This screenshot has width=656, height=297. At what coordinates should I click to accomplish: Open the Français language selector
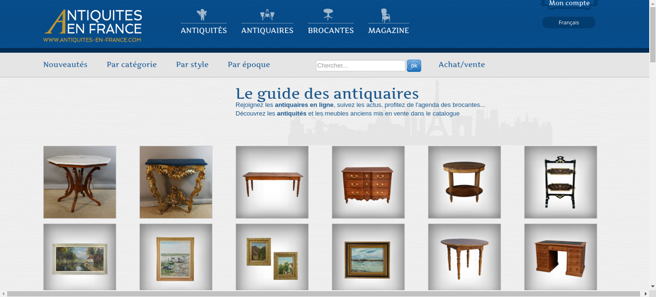[569, 23]
